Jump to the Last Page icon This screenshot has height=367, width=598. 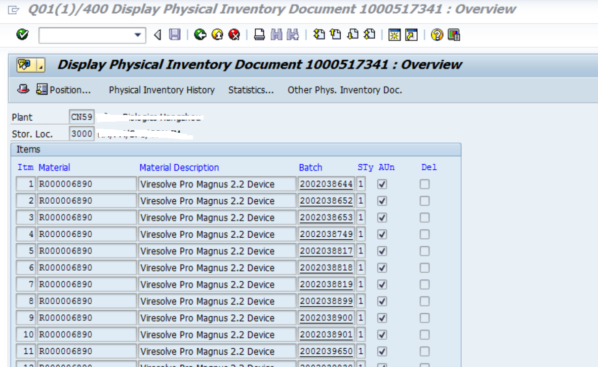[370, 35]
